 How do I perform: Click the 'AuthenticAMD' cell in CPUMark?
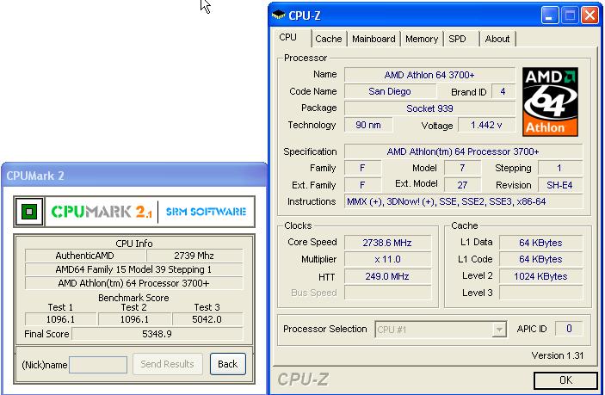85,256
